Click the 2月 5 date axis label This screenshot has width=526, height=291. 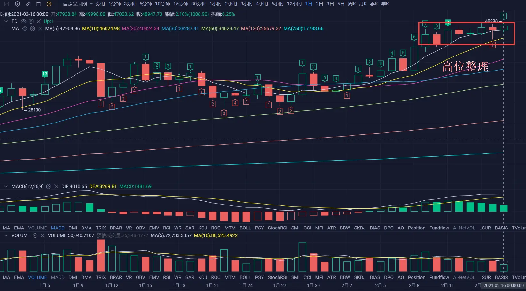click(381, 285)
